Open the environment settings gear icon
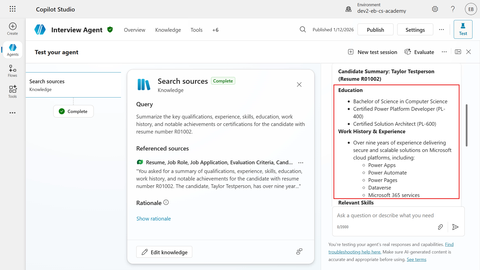Screen dimensions: 480x270 coord(435,9)
